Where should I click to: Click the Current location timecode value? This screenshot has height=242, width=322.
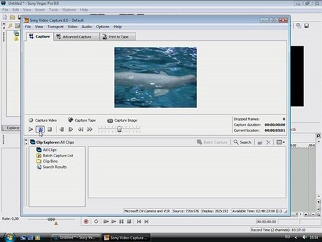tap(275, 130)
